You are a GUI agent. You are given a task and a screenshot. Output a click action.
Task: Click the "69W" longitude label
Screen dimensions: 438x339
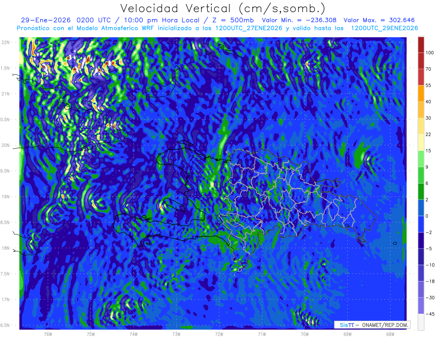pos(347,334)
